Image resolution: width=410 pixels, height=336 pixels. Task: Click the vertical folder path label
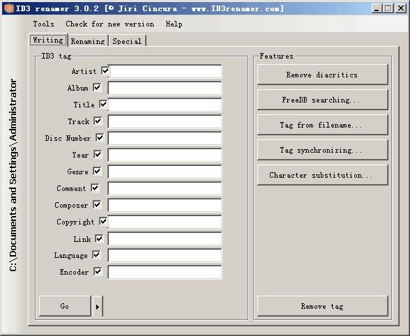[x=13, y=175]
